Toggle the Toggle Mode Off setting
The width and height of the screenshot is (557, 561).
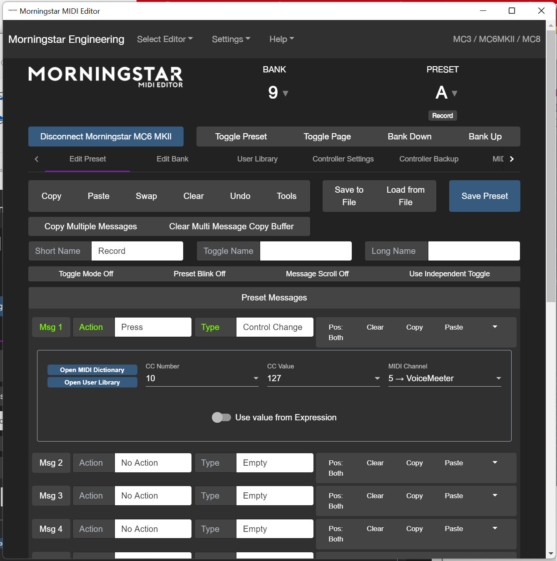(x=86, y=274)
